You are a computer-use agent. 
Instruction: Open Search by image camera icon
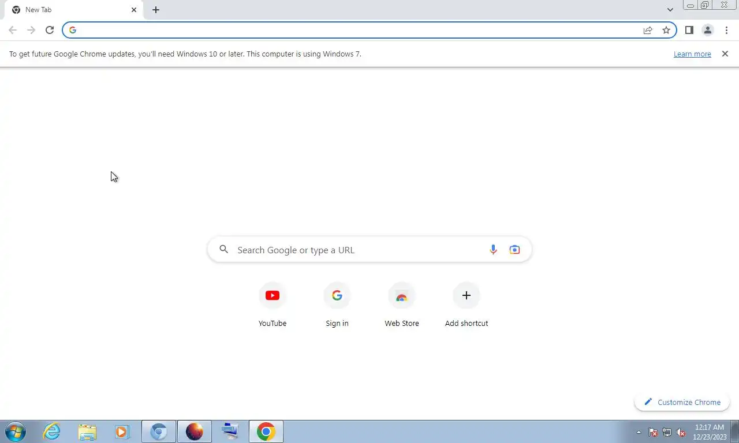click(x=514, y=250)
